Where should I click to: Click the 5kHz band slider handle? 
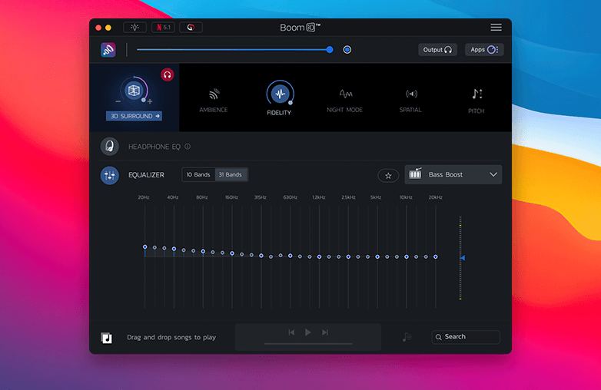377,257
